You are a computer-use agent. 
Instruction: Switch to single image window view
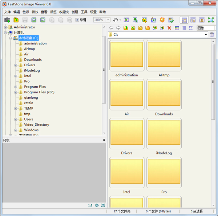tap(202, 20)
